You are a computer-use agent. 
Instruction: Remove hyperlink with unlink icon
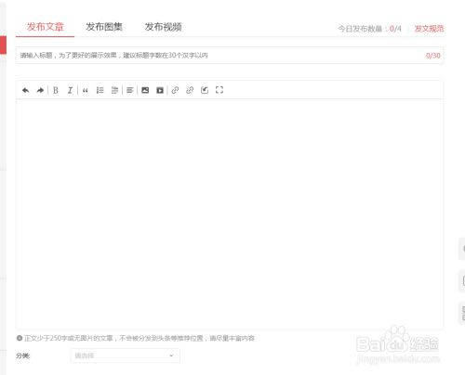[190, 90]
